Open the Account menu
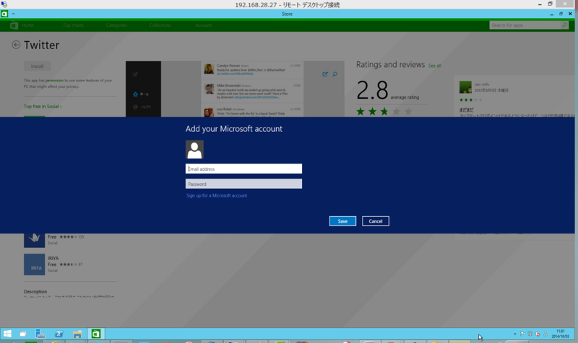Image resolution: width=578 pixels, height=343 pixels. click(x=204, y=25)
